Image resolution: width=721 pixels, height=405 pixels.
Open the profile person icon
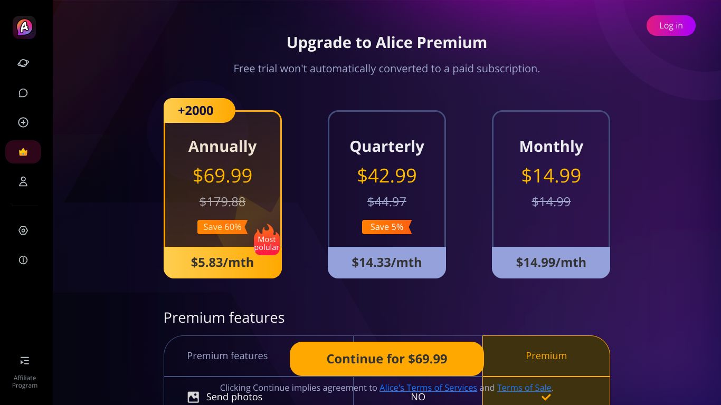23,181
